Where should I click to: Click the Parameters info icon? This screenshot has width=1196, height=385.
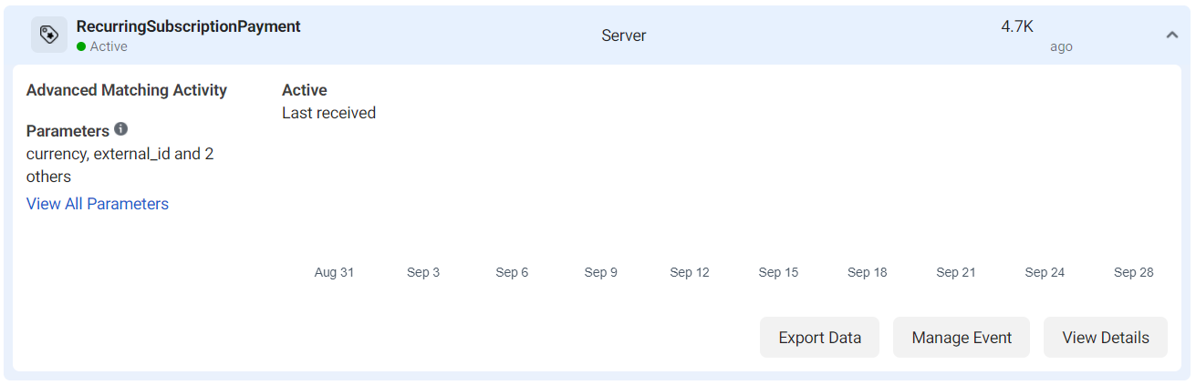pos(120,129)
